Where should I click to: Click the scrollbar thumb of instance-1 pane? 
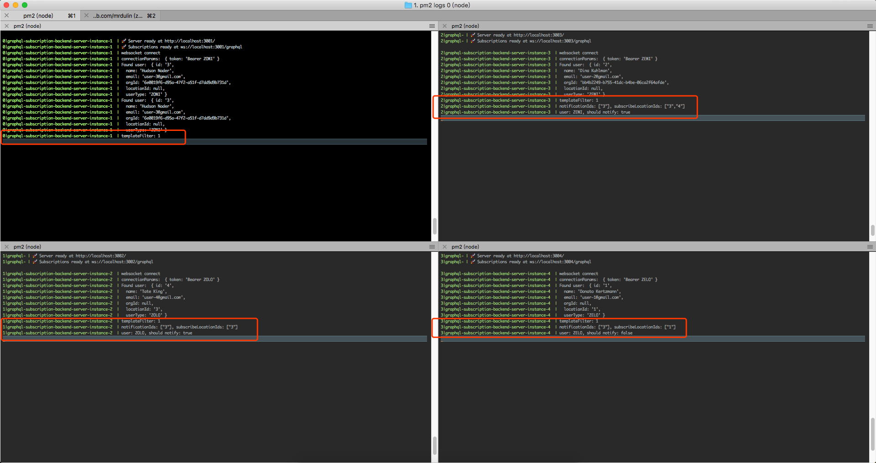(x=434, y=226)
